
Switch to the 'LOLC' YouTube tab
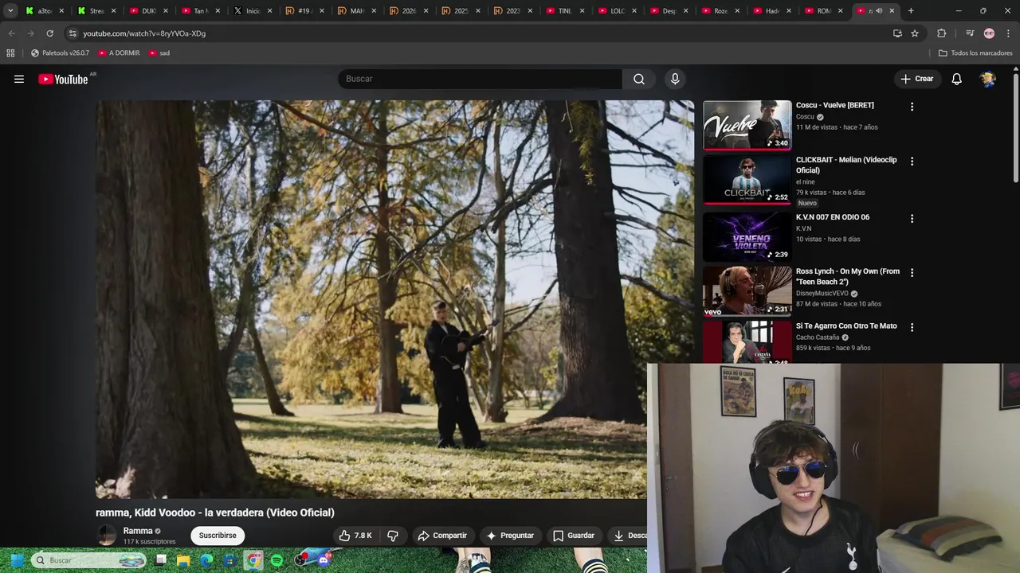click(616, 11)
